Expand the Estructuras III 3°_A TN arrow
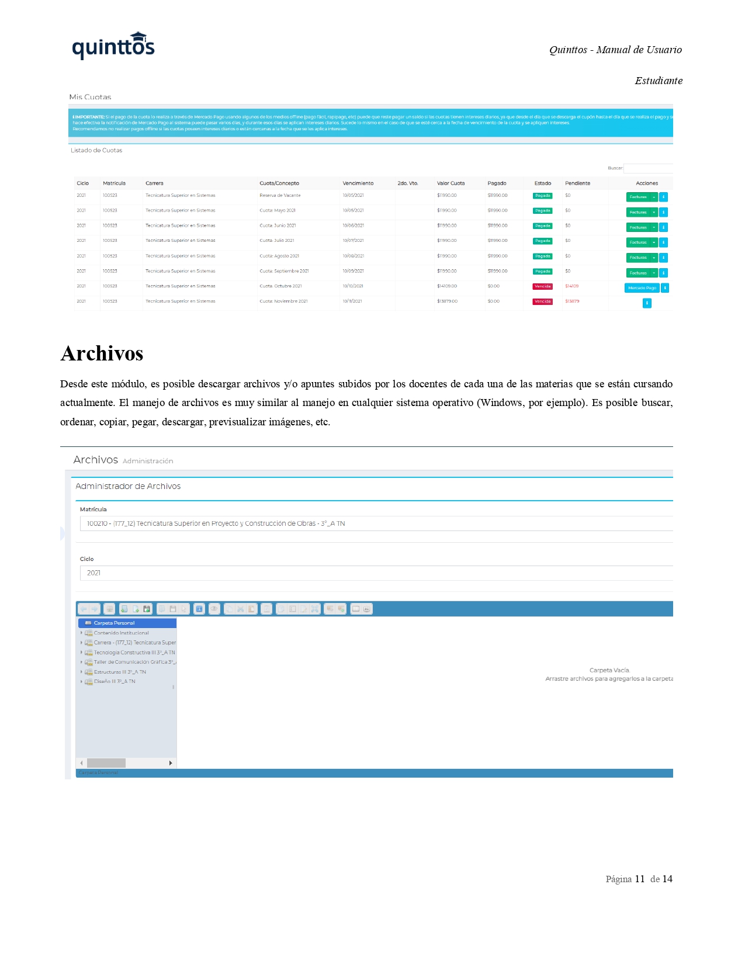The width and height of the screenshot is (745, 964). [x=81, y=672]
